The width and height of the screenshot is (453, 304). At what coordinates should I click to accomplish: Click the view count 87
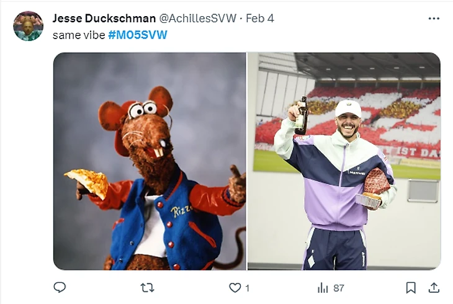pos(338,288)
